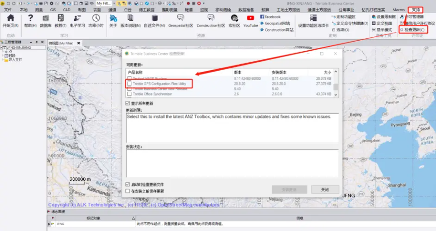Open the Macros ribbon tab

(x=399, y=10)
